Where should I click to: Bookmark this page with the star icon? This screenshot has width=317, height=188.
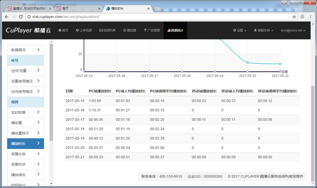(294, 17)
